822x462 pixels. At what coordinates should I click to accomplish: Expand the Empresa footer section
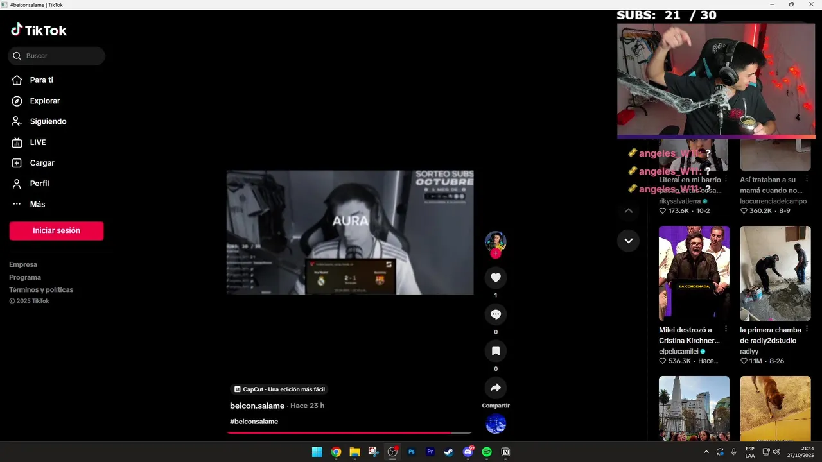pyautogui.click(x=23, y=264)
